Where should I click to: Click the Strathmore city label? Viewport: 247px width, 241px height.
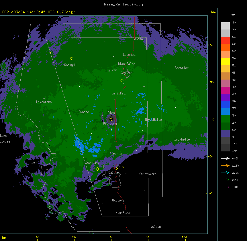pos(148,174)
